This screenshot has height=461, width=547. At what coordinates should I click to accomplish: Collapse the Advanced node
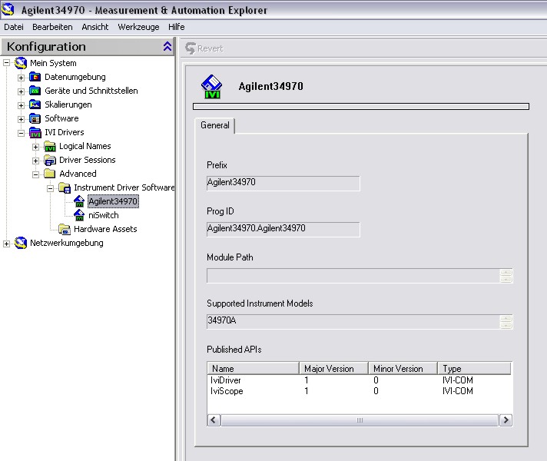click(x=35, y=174)
